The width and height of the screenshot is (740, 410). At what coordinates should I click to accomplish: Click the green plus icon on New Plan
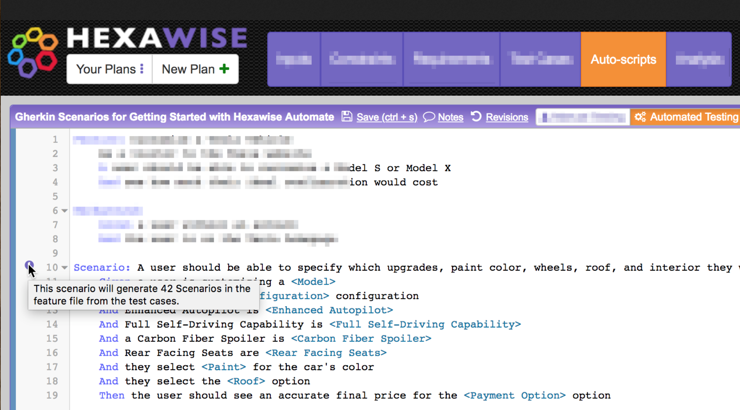224,69
